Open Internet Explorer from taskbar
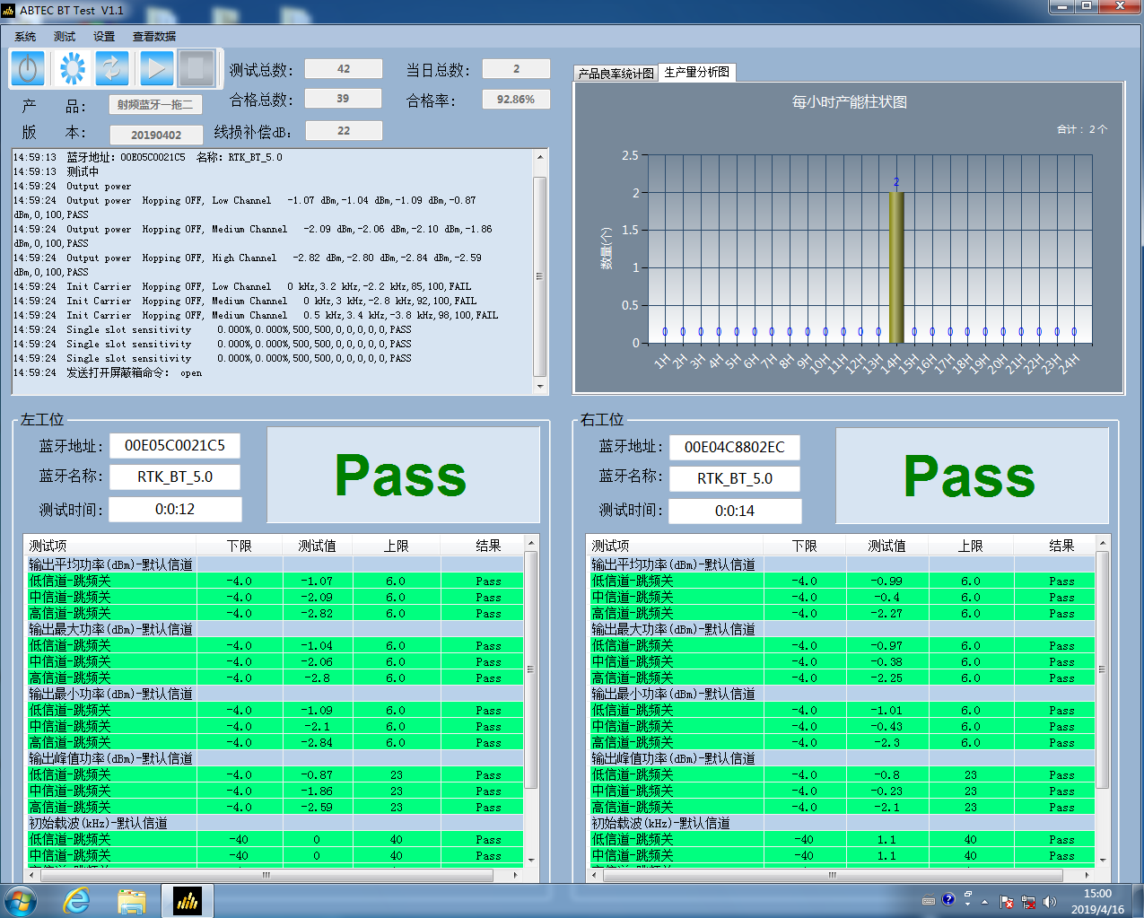Screen dimensions: 1144x918 coord(78,900)
